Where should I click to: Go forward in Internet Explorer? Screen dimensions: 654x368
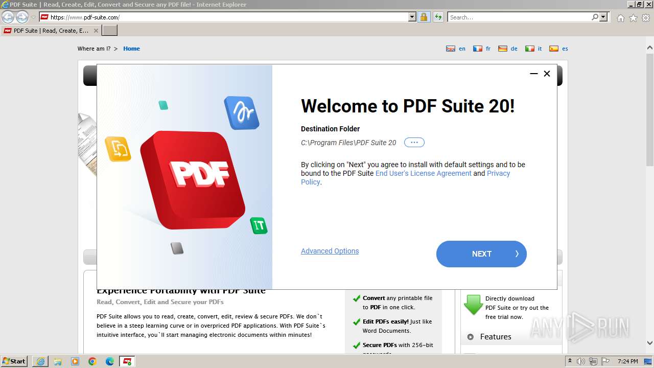click(22, 17)
